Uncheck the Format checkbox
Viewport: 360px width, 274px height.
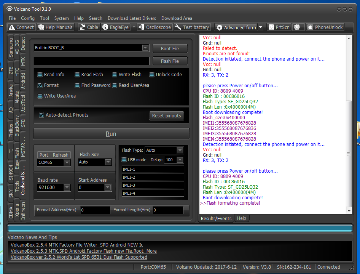click(40, 85)
